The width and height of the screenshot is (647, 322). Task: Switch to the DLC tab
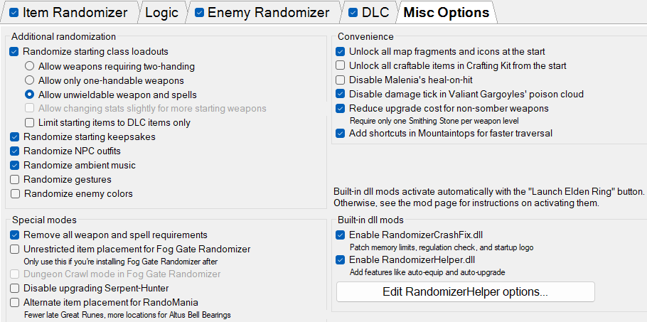point(375,12)
